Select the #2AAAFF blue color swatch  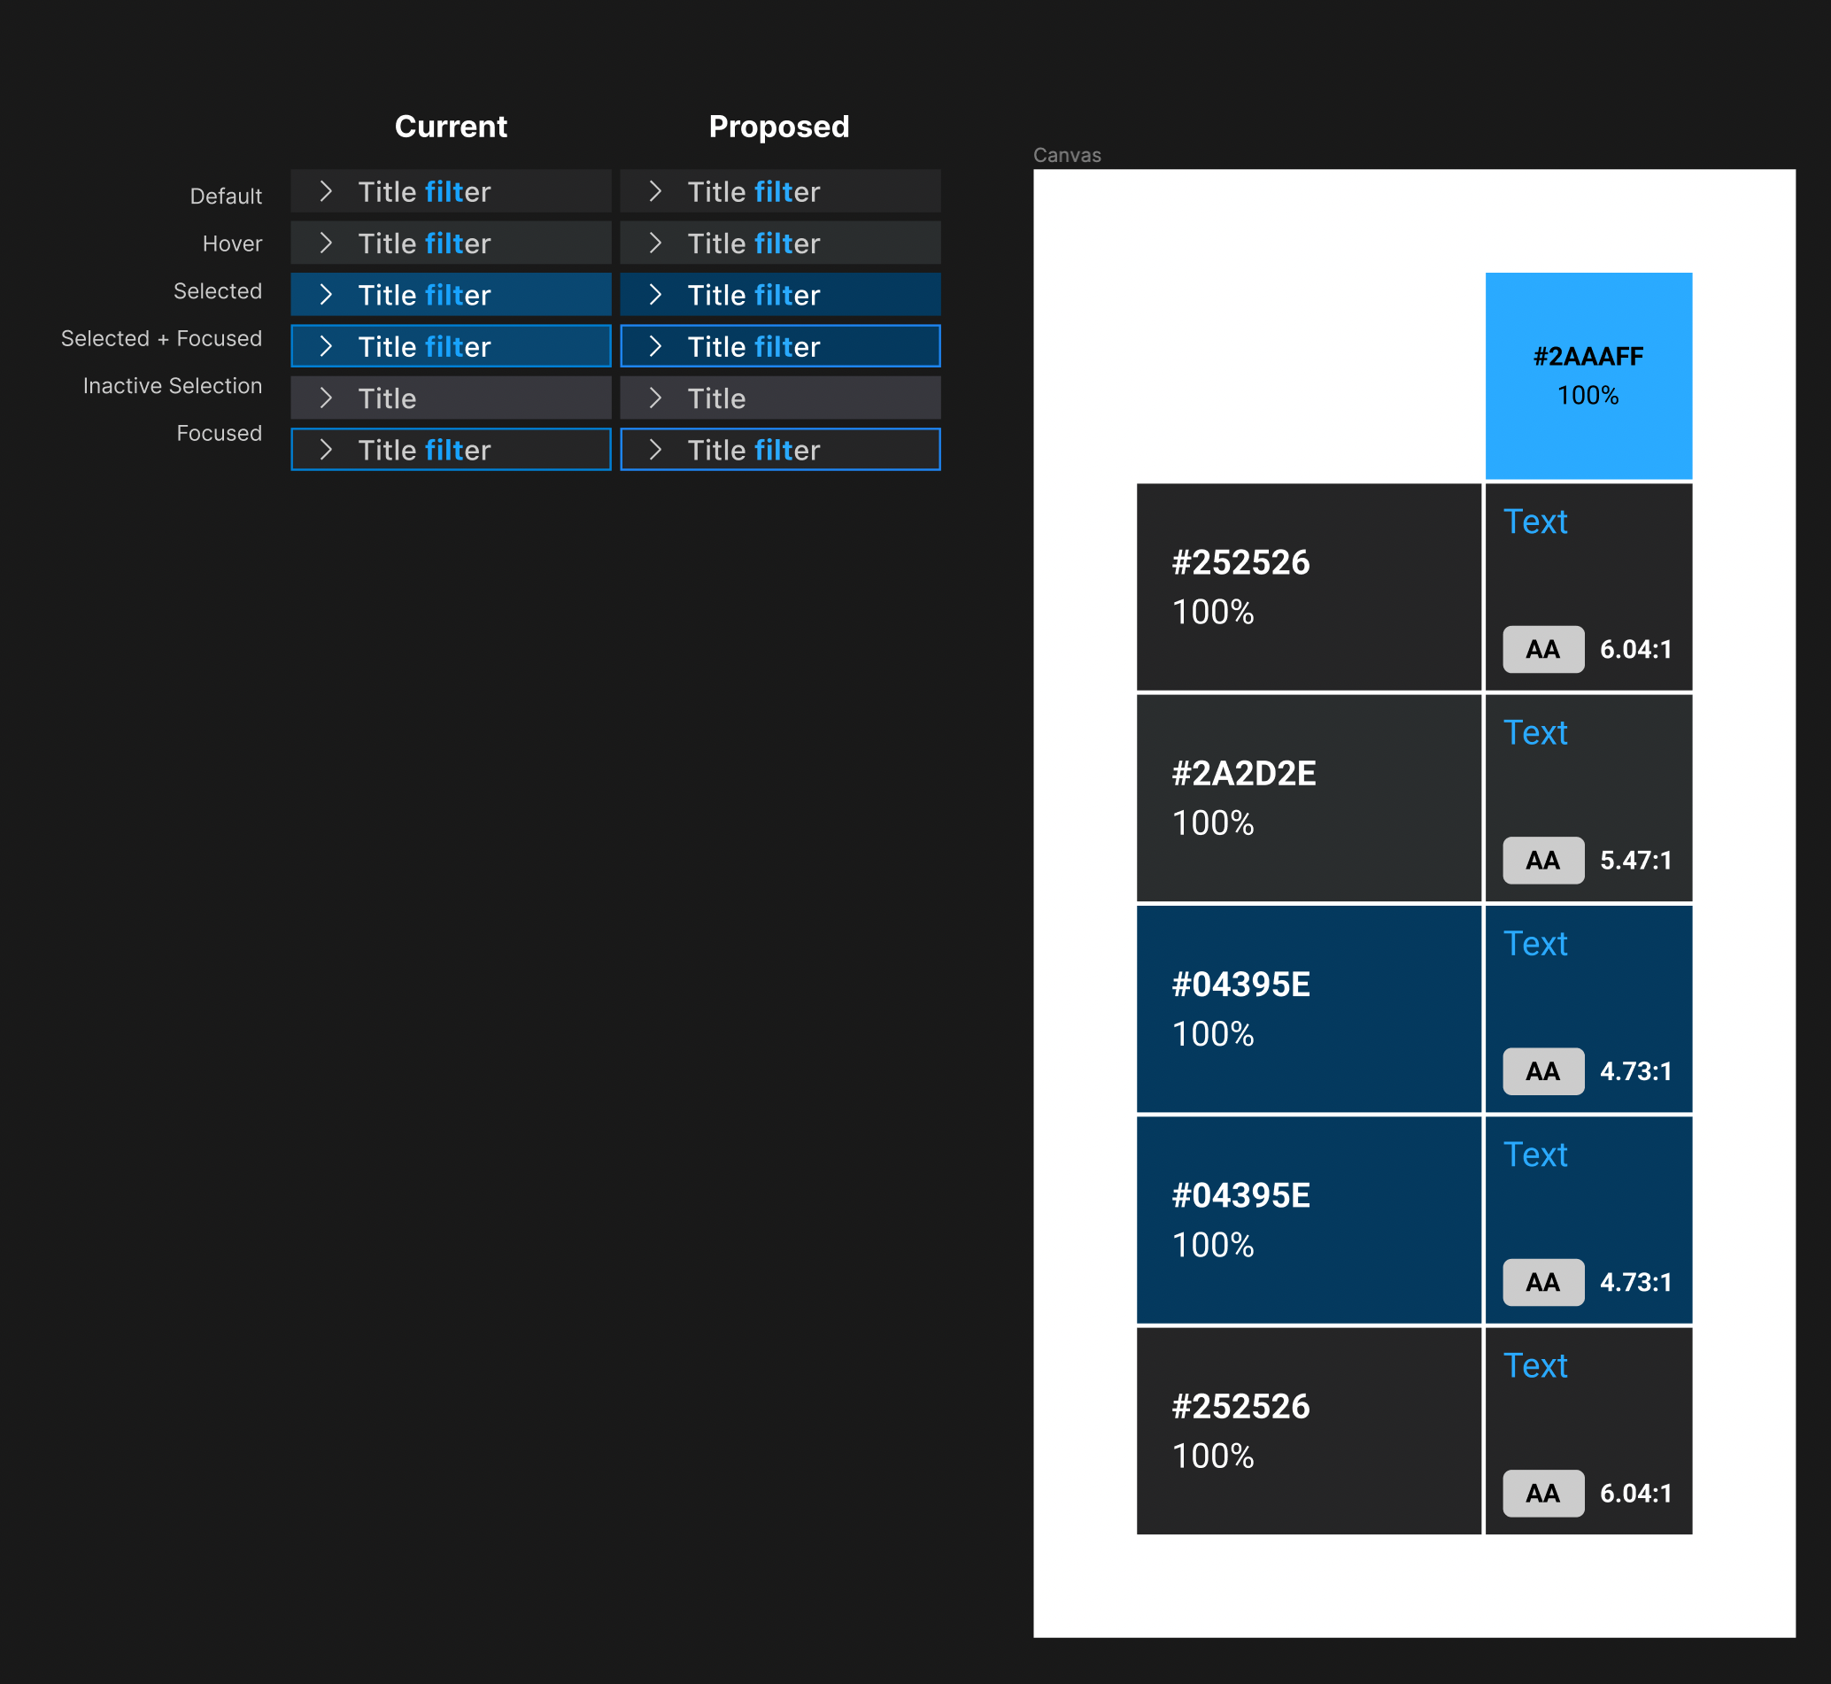pyautogui.click(x=1588, y=374)
